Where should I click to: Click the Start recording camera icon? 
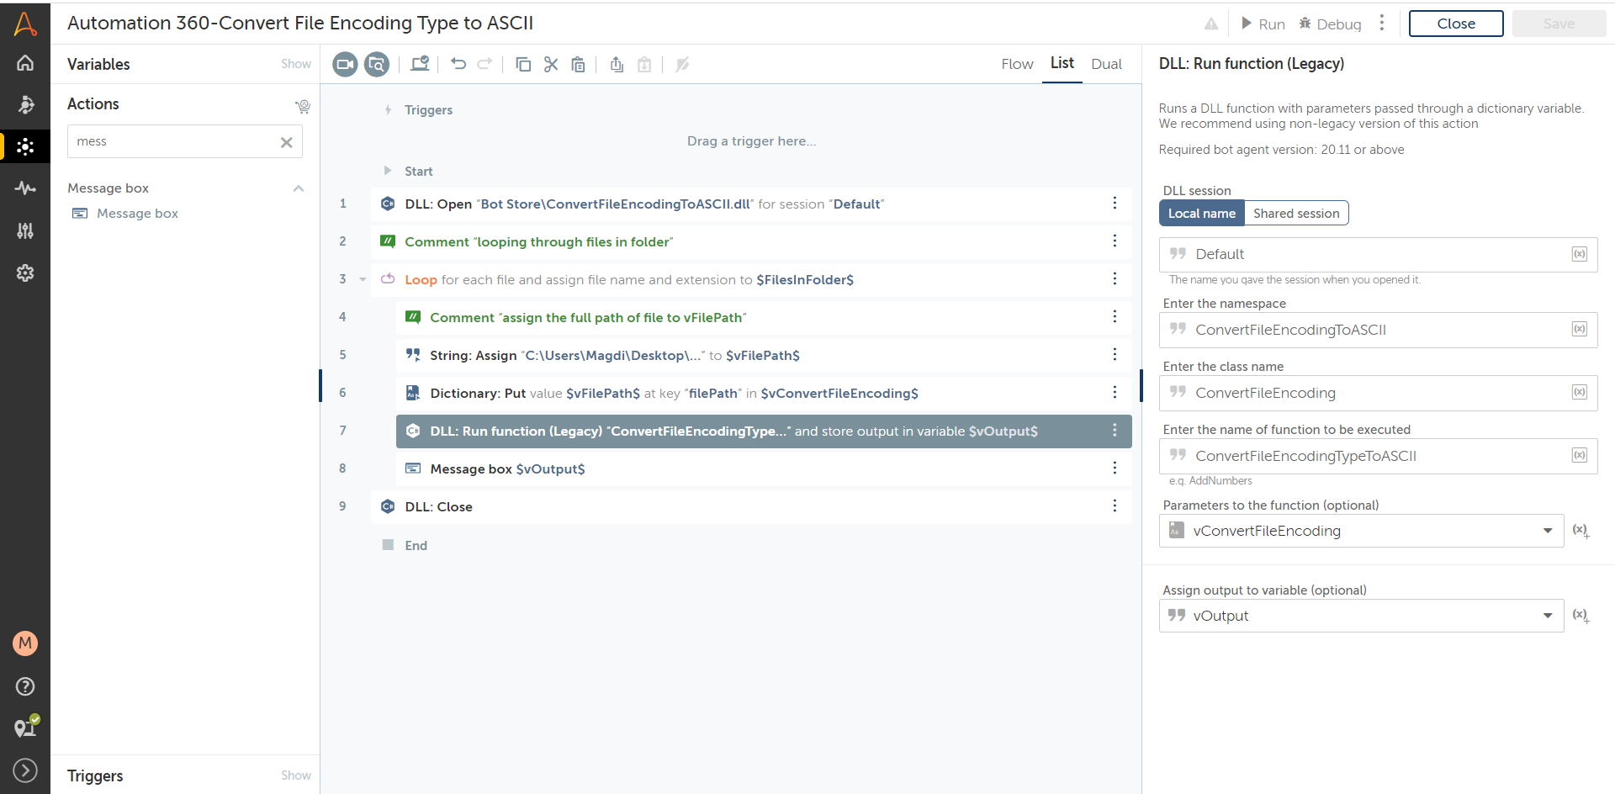345,64
